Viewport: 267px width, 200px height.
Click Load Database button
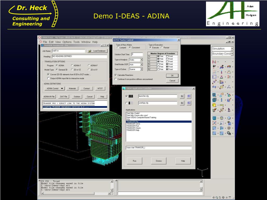point(98,51)
